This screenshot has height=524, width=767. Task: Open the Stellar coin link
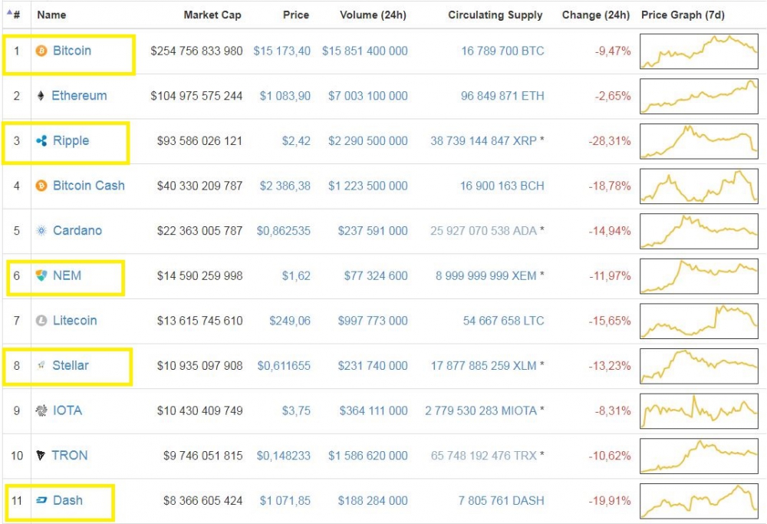click(x=71, y=365)
